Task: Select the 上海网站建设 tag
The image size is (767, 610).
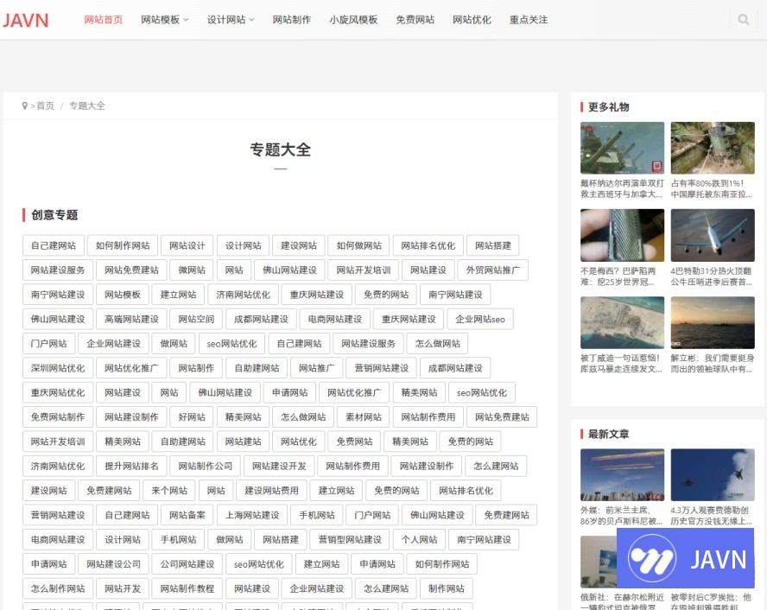Action: [252, 515]
